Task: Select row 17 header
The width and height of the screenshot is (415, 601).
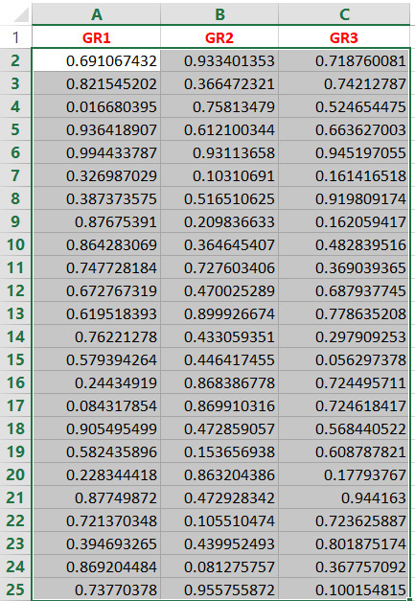Action: pyautogui.click(x=15, y=405)
